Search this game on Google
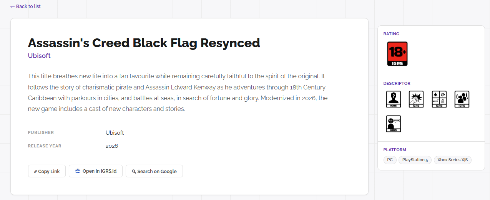Screen dimensions: 490x200 pyautogui.click(x=154, y=171)
